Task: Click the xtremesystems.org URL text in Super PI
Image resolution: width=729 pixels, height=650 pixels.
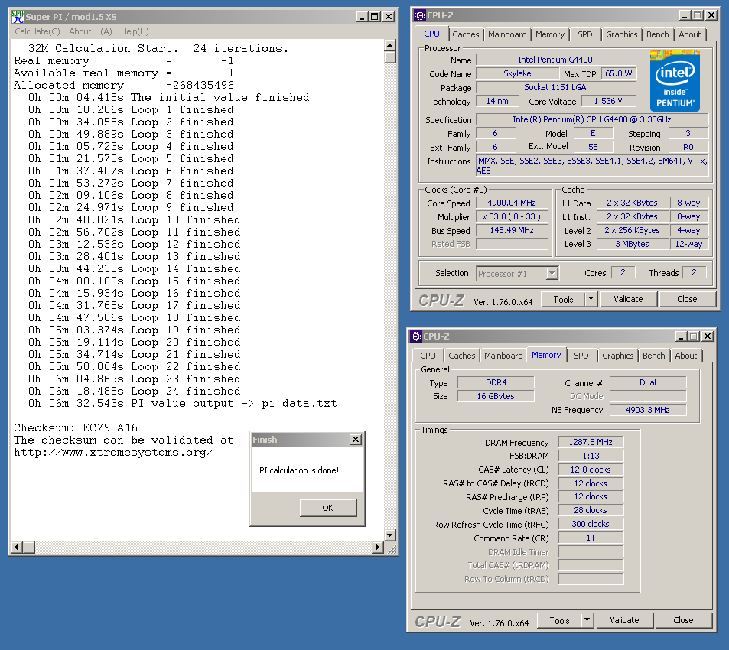Action: pyautogui.click(x=114, y=453)
